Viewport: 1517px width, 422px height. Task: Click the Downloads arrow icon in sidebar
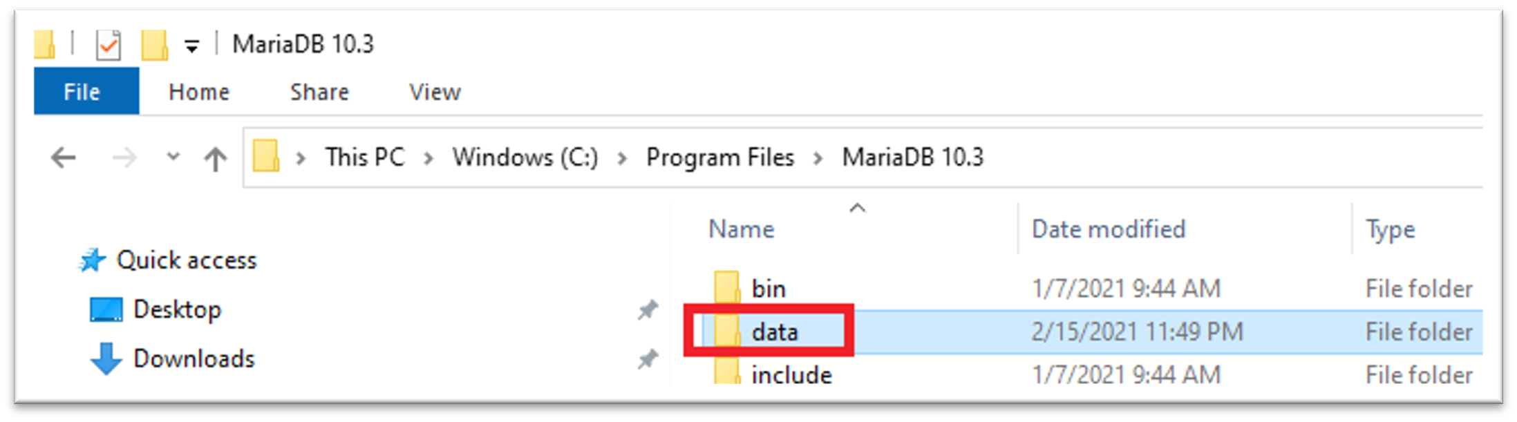click(x=106, y=359)
